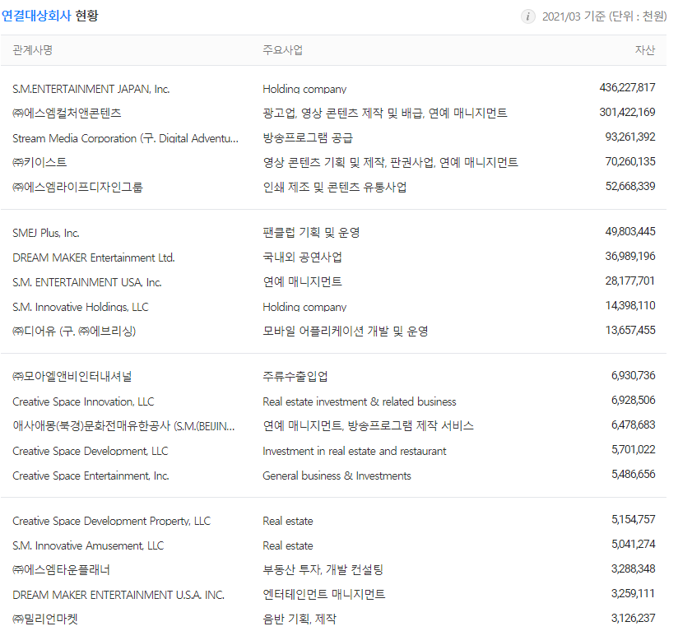Select ㈜에스엠라이프디자인그룹 company name
This screenshot has width=678, height=631.
(77, 187)
